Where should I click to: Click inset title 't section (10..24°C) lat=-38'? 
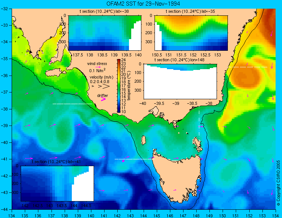tap(104, 12)
